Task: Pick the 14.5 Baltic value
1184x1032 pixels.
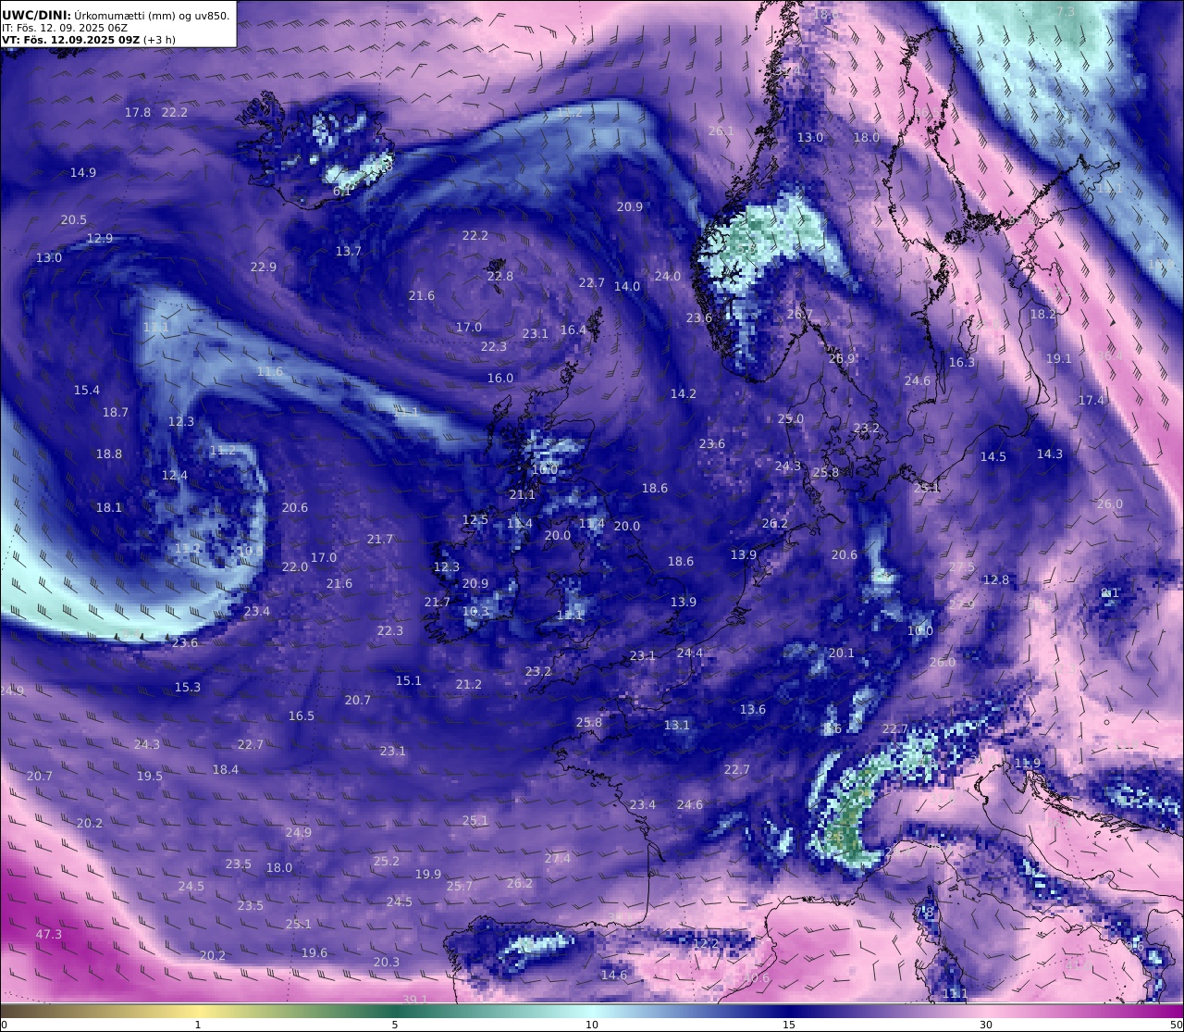Action: coord(993,457)
